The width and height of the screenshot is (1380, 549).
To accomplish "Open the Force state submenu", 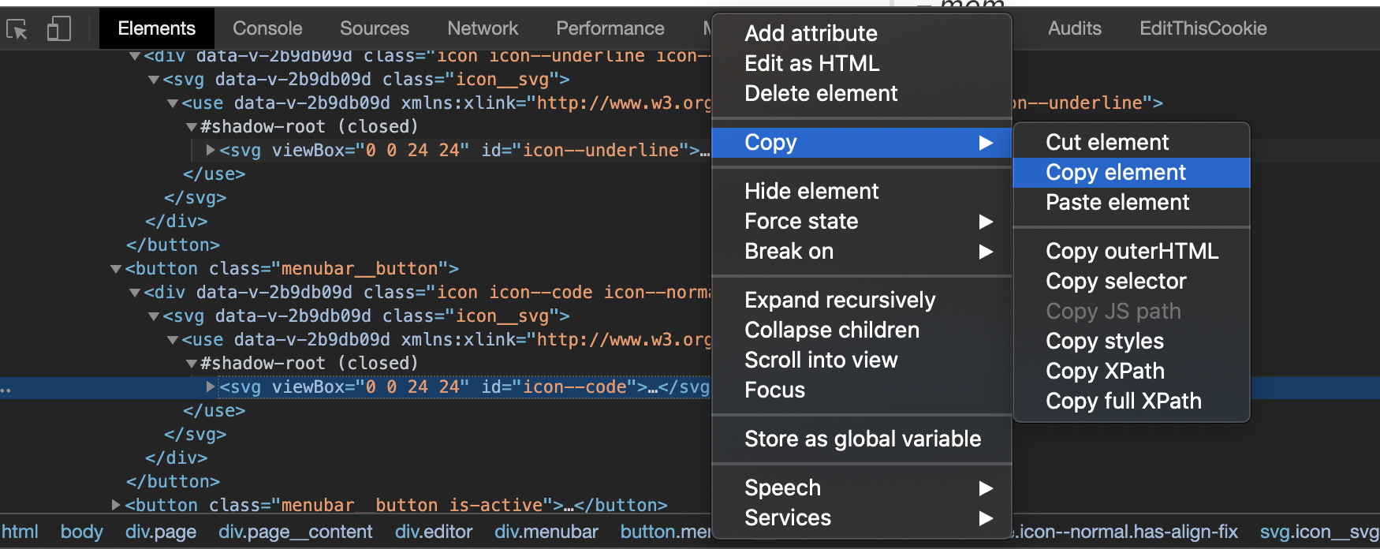I will point(861,221).
